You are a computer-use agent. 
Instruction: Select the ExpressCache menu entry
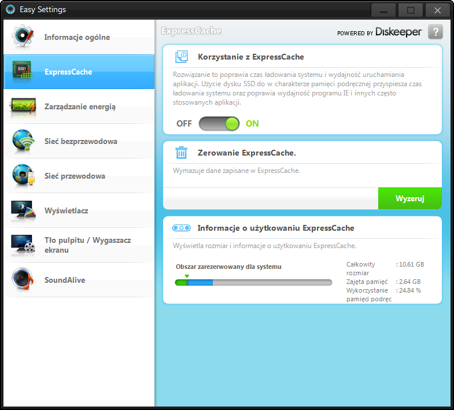tap(79, 72)
